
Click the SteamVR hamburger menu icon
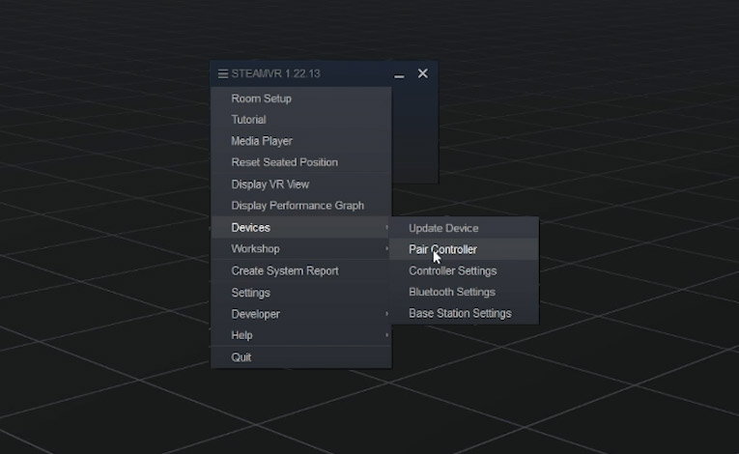[x=222, y=73]
